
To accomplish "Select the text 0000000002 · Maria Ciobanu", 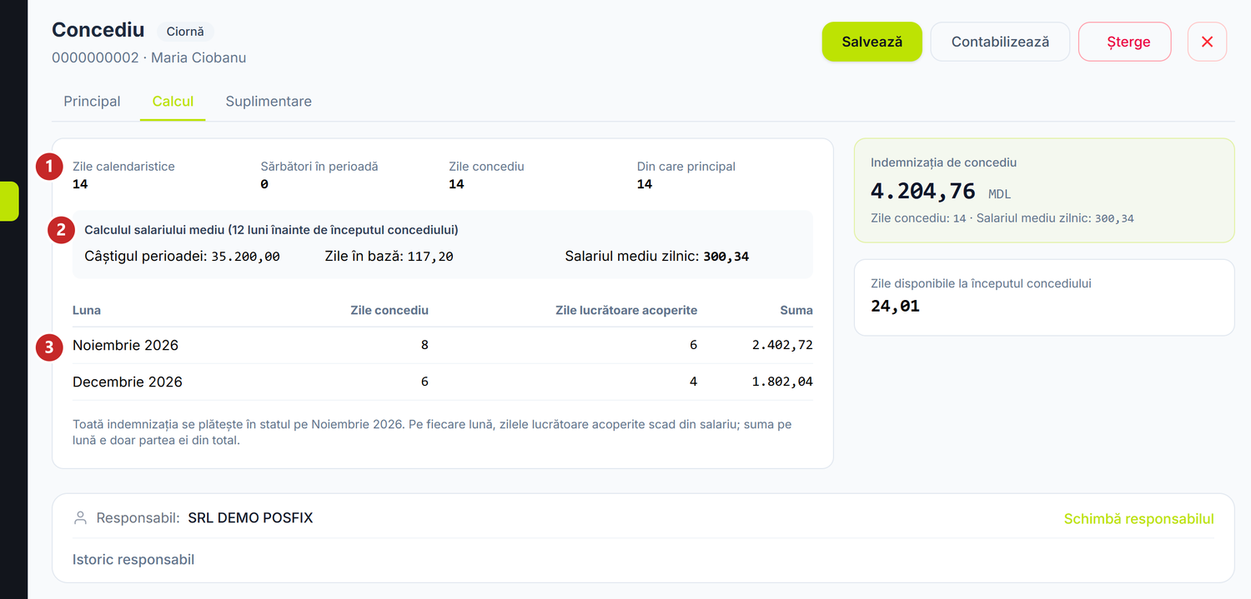I will (x=149, y=57).
